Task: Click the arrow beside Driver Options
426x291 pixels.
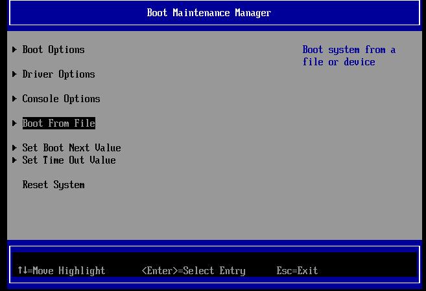Action: pos(14,74)
